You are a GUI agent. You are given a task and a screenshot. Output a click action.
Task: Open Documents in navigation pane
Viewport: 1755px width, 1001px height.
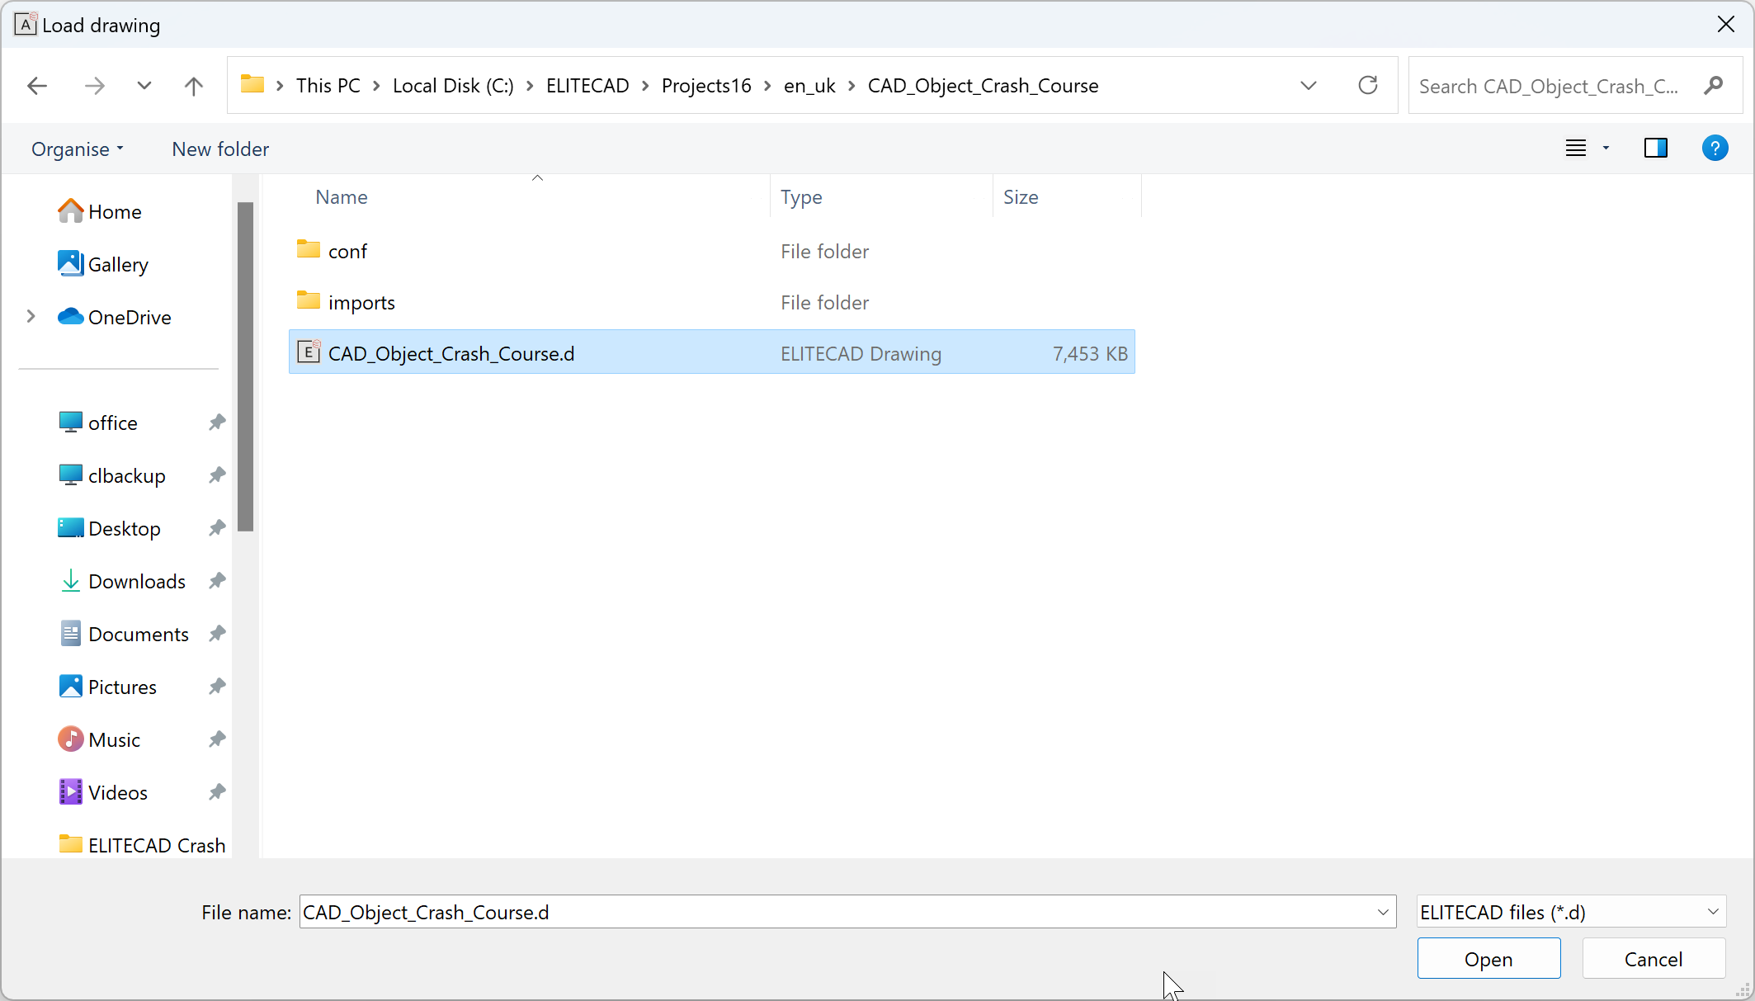pos(124,635)
